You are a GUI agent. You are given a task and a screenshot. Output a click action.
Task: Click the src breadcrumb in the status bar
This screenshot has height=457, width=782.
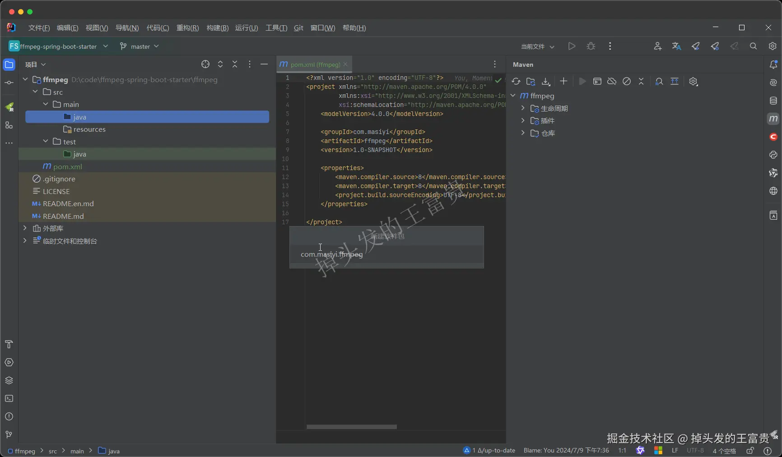click(x=53, y=451)
